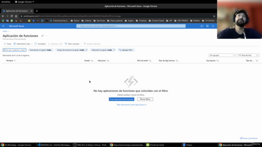
Task: Click Abrir consulta toolbar button
Action: click(x=72, y=44)
